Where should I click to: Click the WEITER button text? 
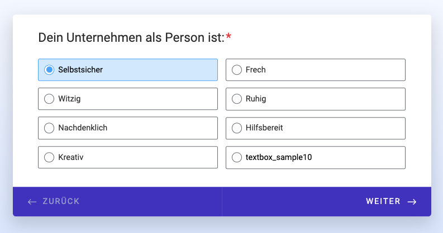(383, 201)
